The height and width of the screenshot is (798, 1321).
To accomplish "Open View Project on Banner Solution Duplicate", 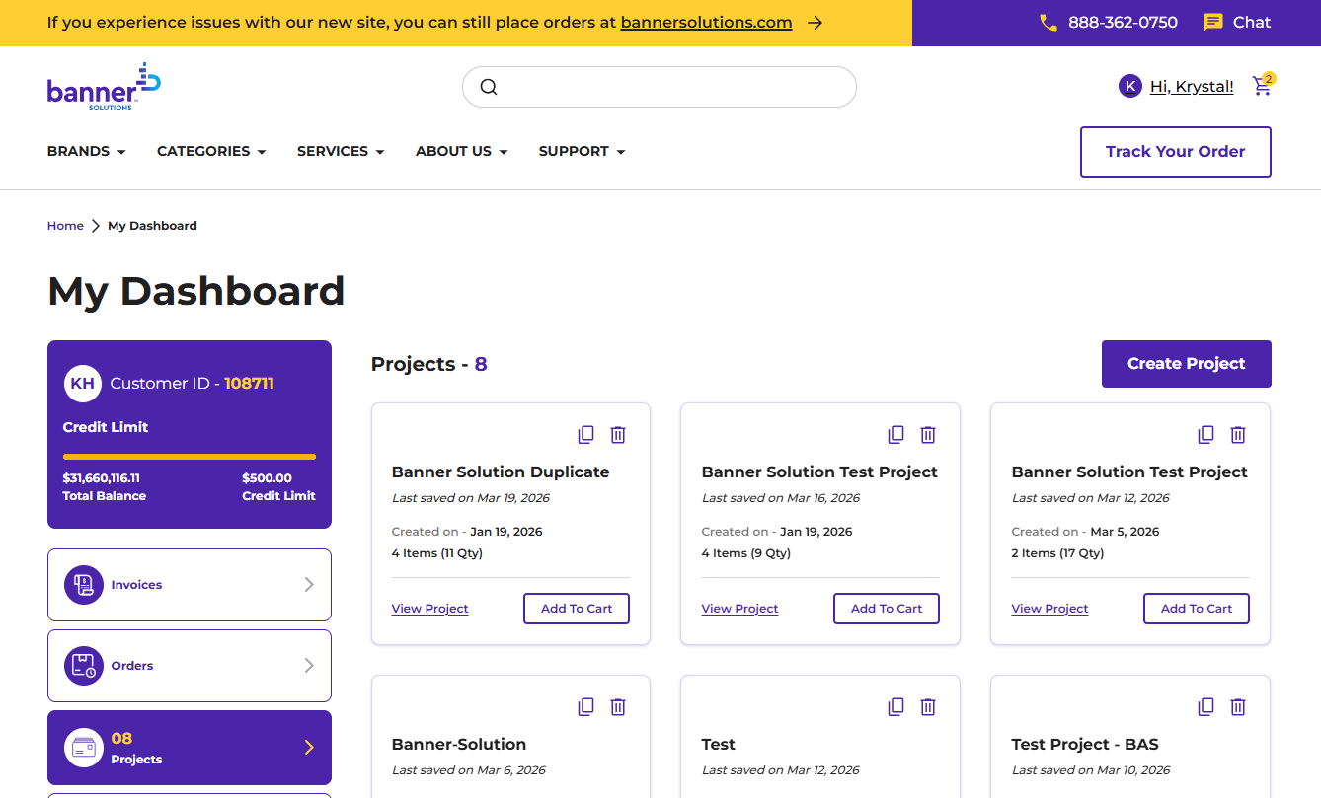I will coord(429,608).
